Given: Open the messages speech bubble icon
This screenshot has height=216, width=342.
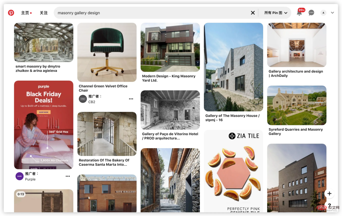Looking at the screenshot, I should pyautogui.click(x=311, y=13).
